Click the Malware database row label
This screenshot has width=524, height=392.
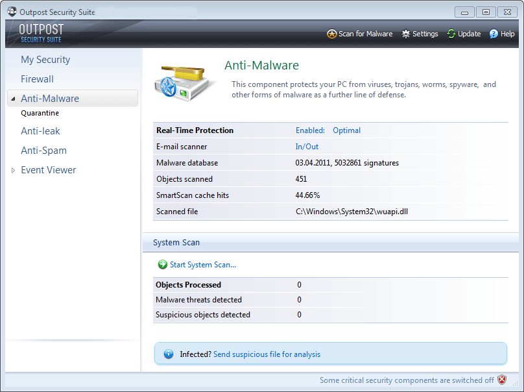(187, 163)
